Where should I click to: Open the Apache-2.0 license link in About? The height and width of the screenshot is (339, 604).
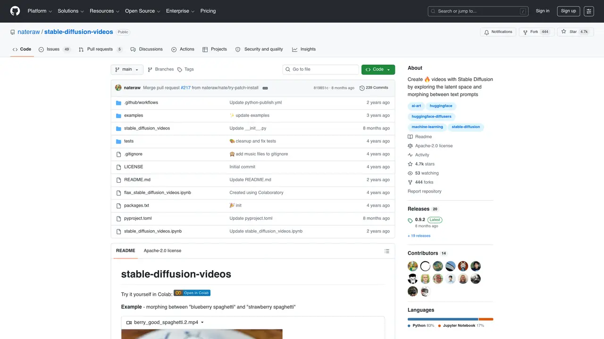[x=430, y=146]
